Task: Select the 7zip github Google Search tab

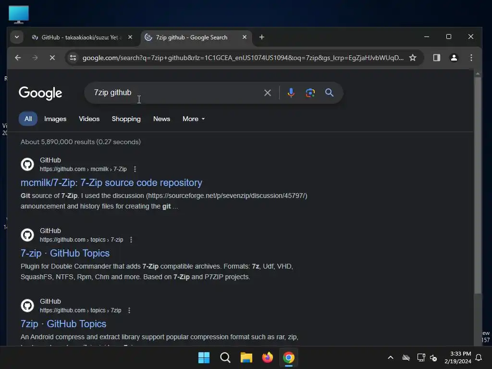Action: [x=192, y=37]
